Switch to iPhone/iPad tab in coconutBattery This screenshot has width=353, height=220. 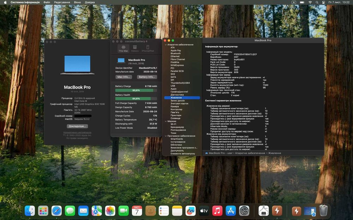148,48
